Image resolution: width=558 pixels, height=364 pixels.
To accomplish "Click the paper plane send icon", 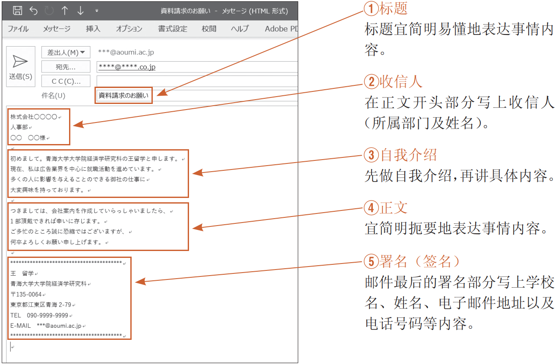I will click(x=20, y=61).
